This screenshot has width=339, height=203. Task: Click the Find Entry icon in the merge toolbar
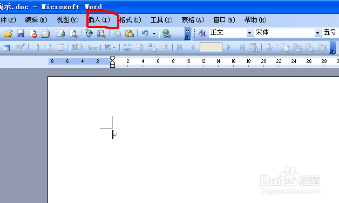click(x=253, y=47)
